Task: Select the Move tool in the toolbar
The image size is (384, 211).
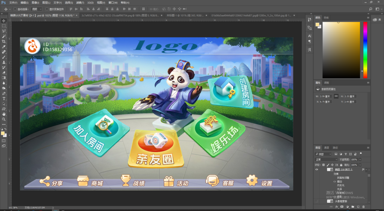Action: (4, 21)
